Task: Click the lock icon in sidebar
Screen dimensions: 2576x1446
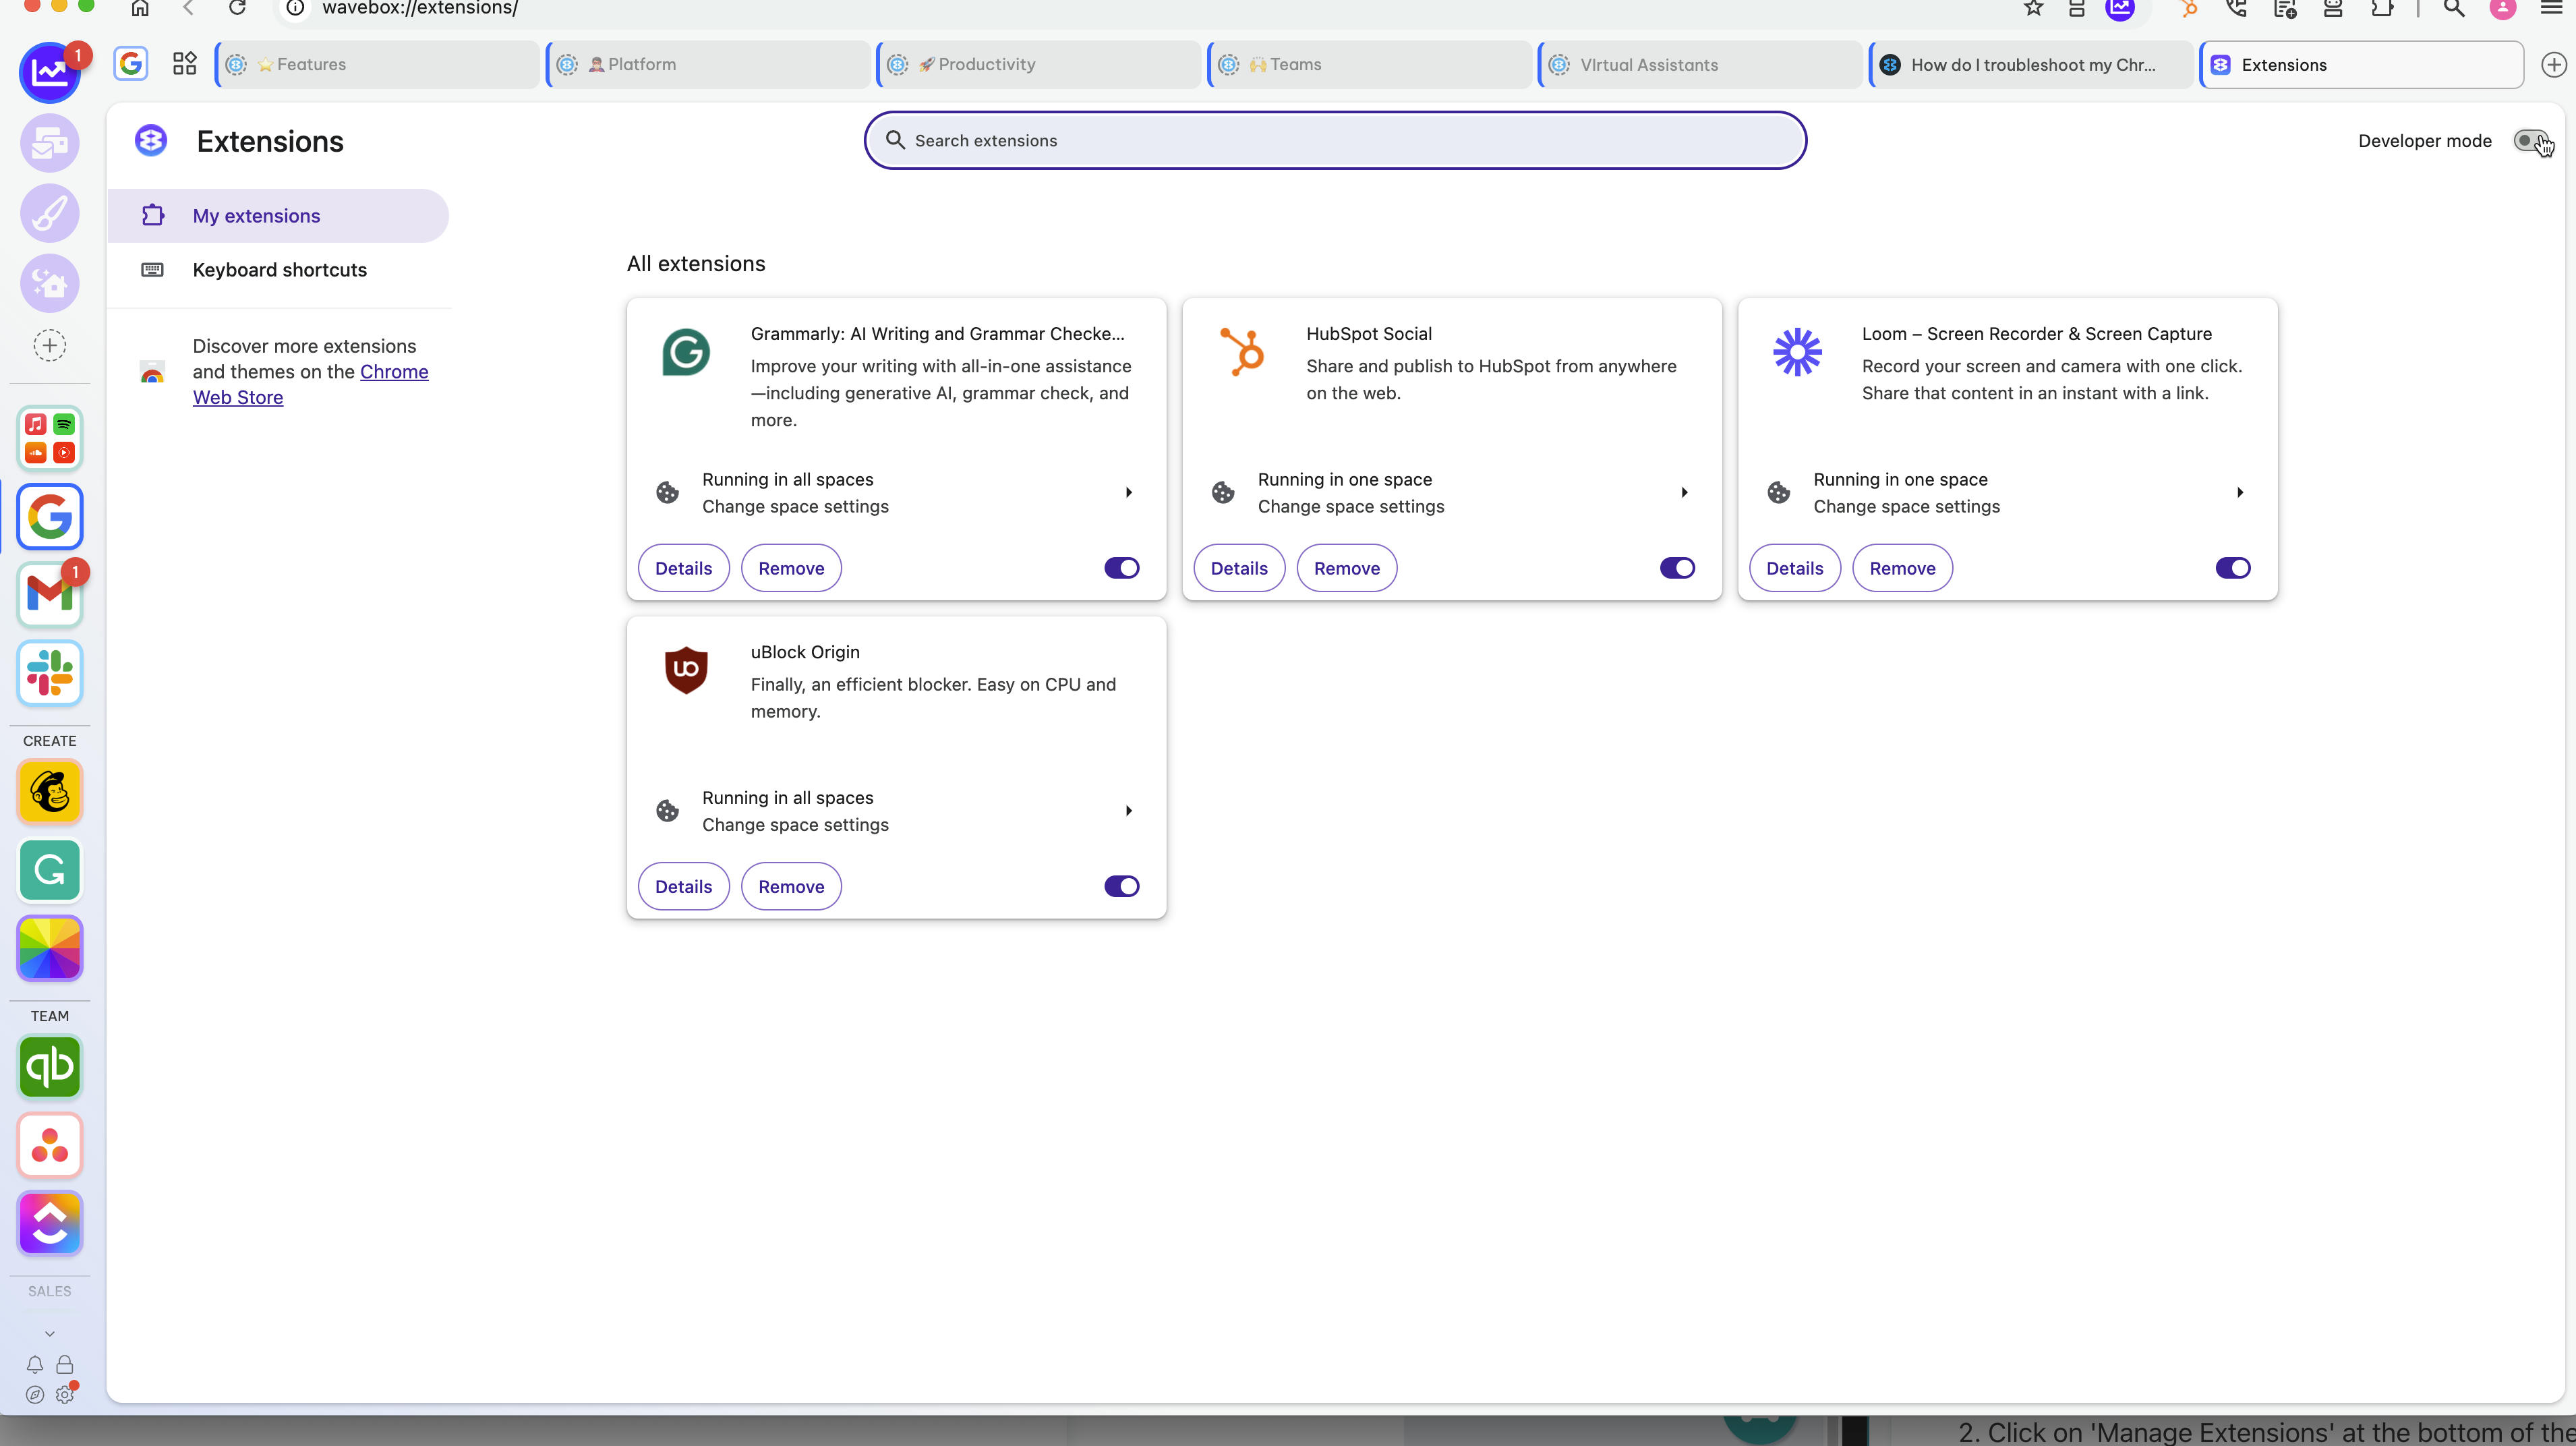Action: tap(65, 1364)
